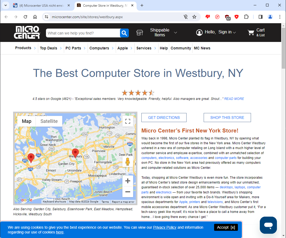Open the READ MORE review link
Viewport: 286px width, 238px height.
pos(234,99)
